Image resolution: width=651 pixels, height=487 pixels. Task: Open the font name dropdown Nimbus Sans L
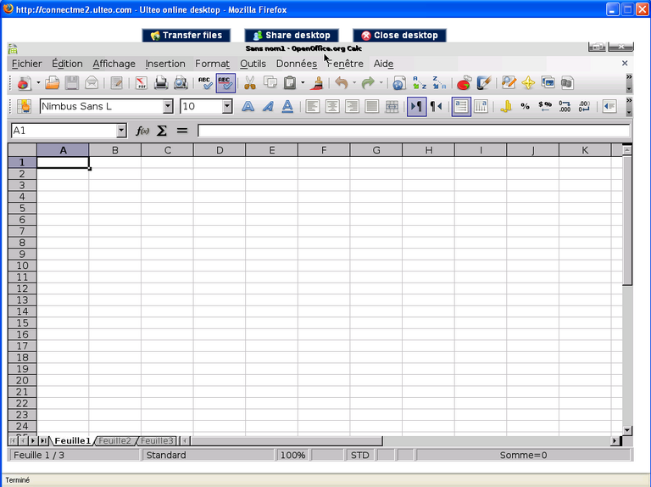[x=168, y=106]
